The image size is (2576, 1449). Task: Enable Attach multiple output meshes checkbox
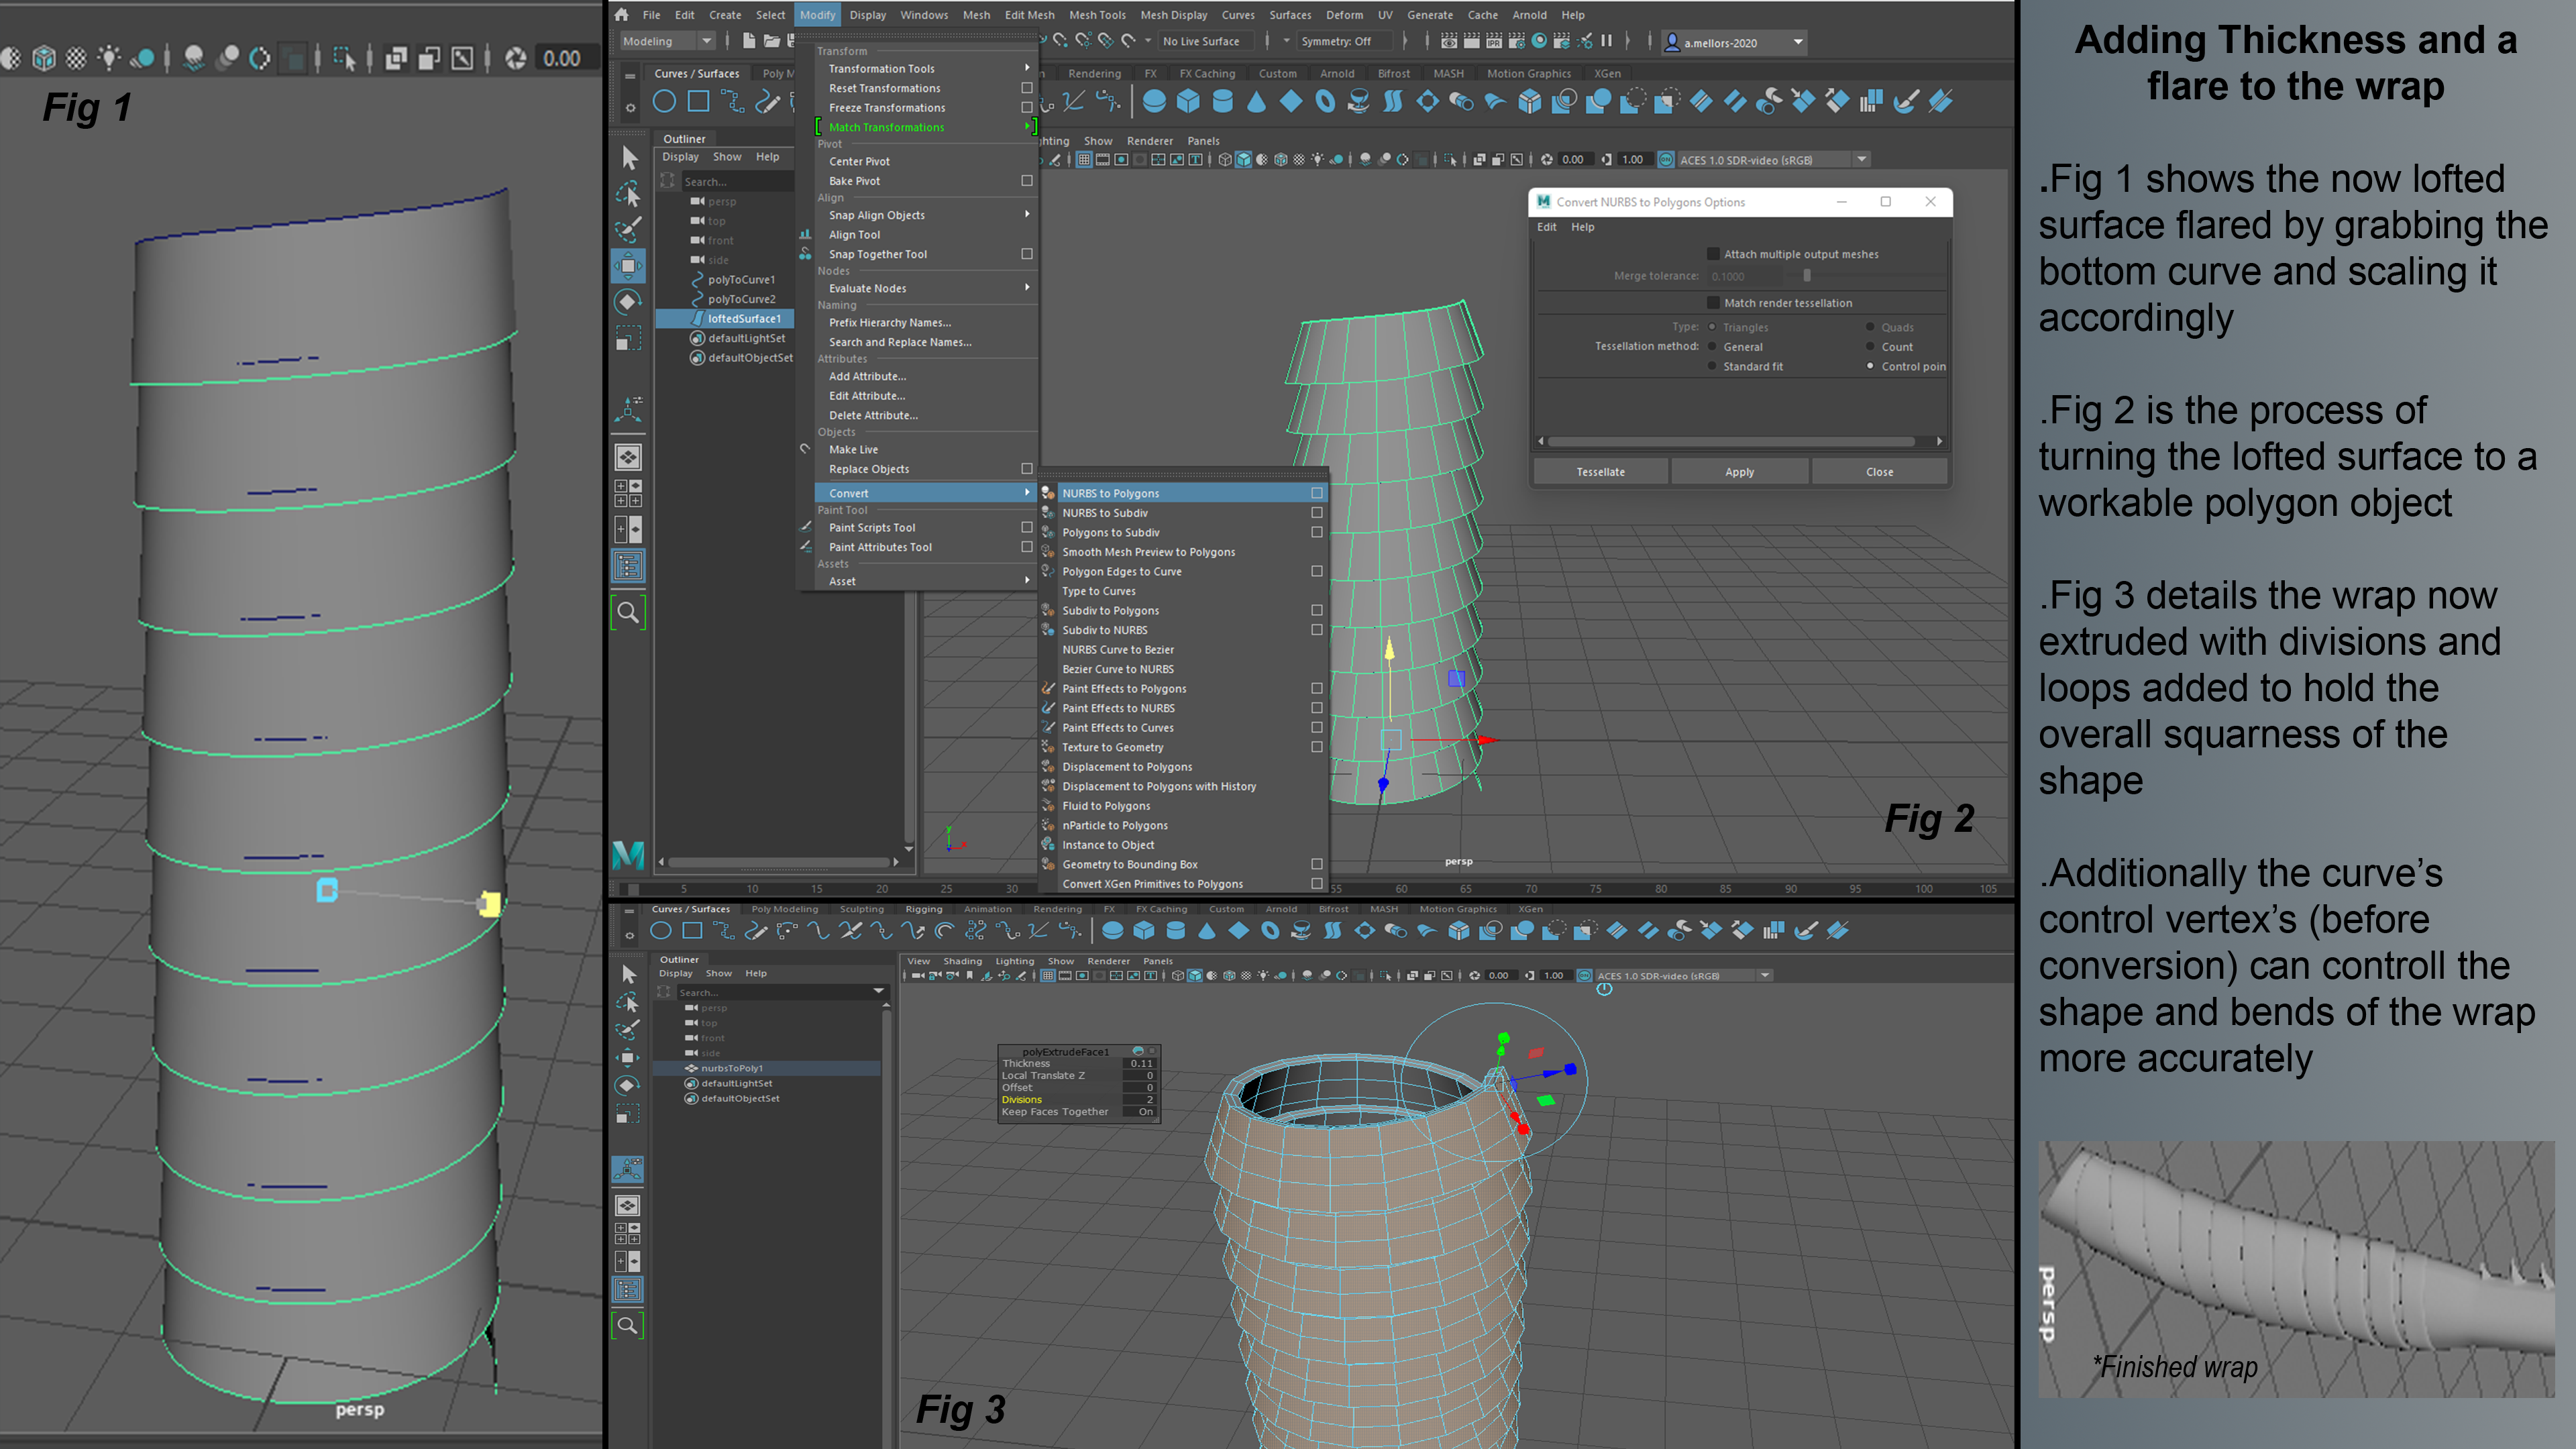point(1713,254)
